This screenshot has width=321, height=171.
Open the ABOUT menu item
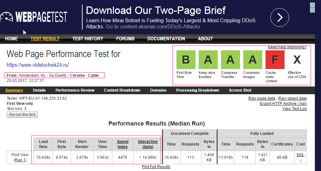[x=205, y=39]
